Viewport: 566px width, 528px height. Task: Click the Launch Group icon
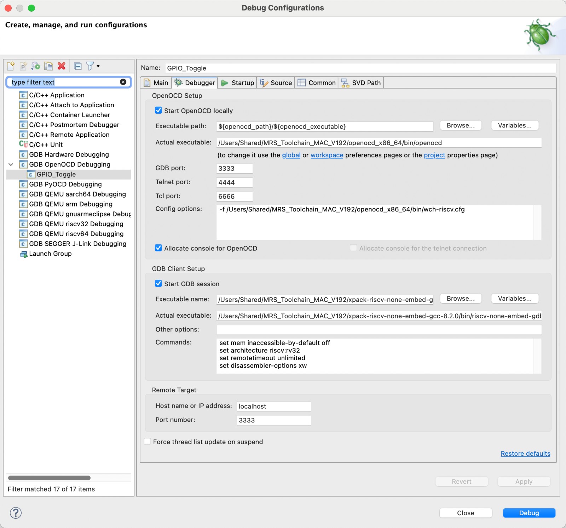point(24,254)
